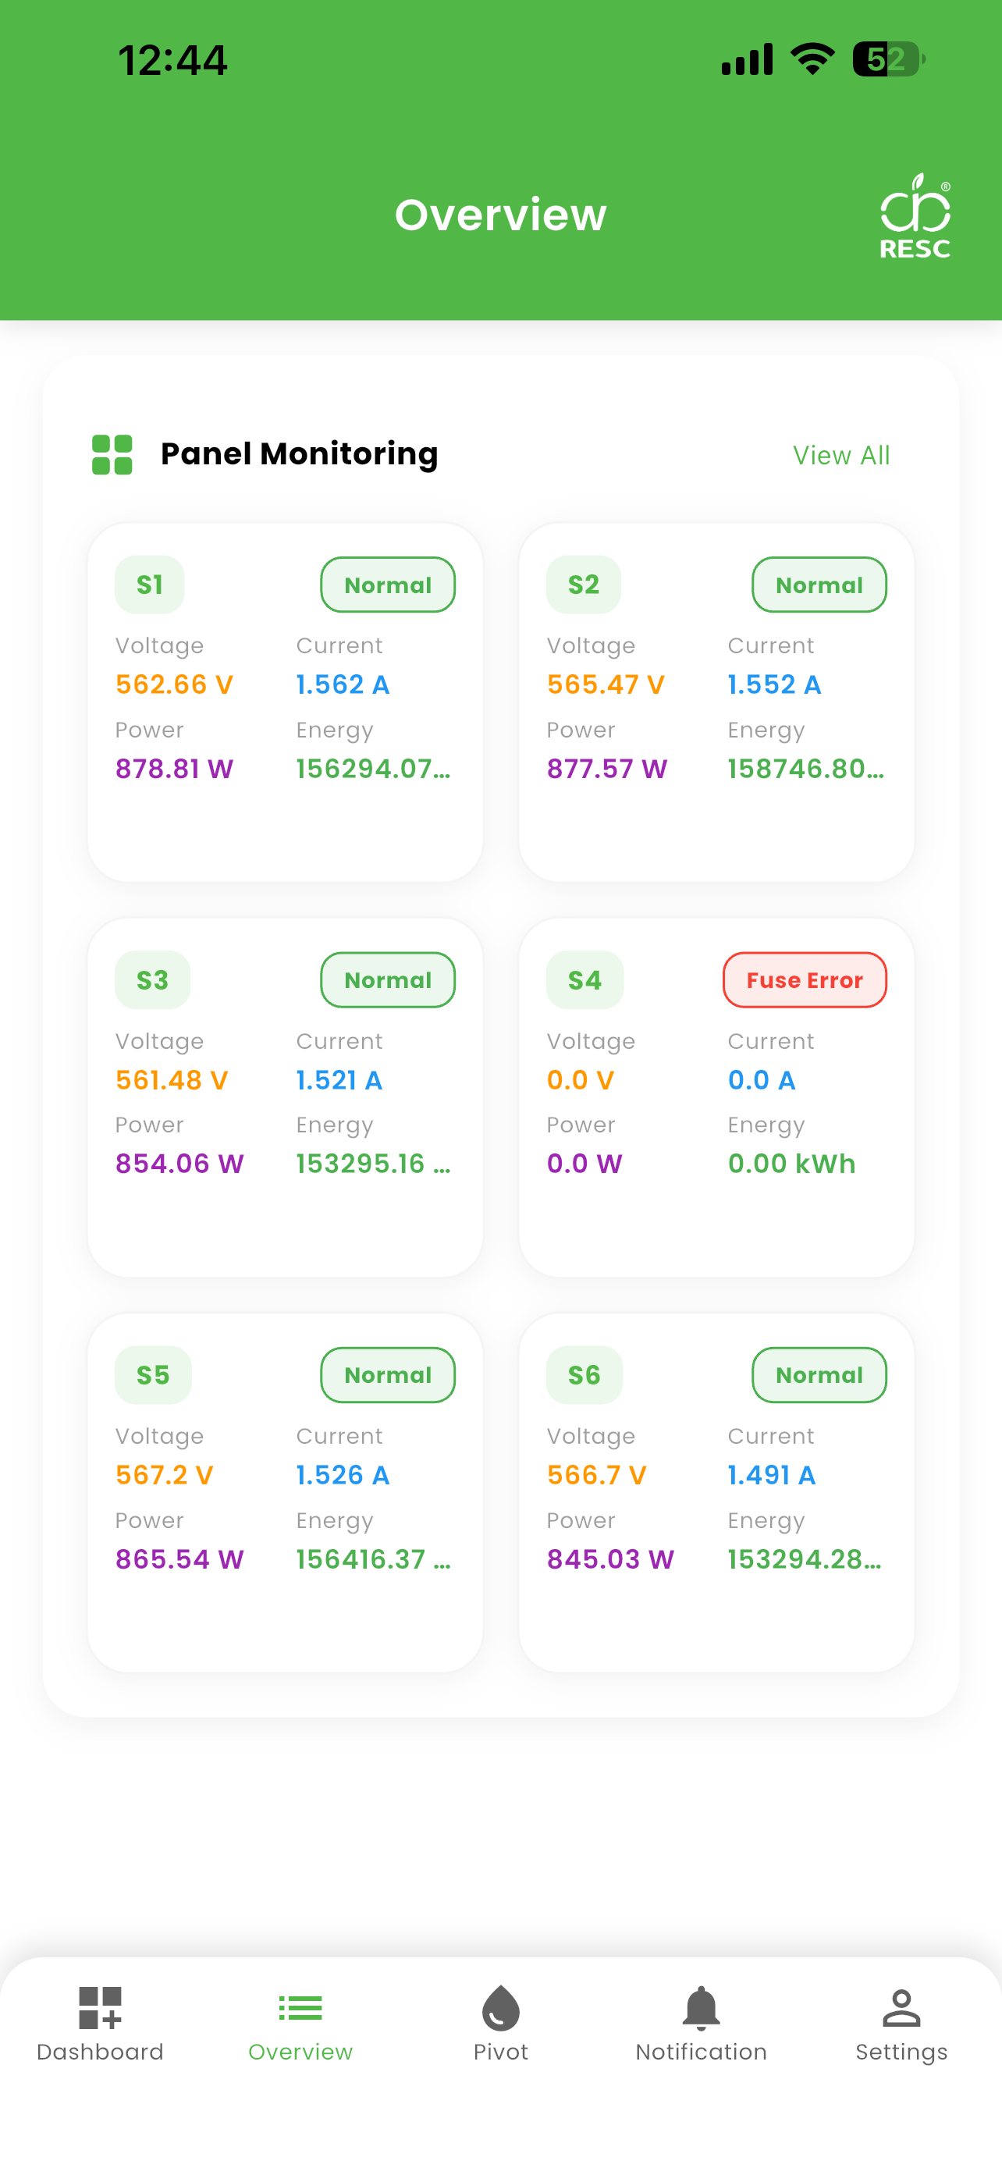Select the S6 panel label
The image size is (1002, 2168).
[584, 1375]
